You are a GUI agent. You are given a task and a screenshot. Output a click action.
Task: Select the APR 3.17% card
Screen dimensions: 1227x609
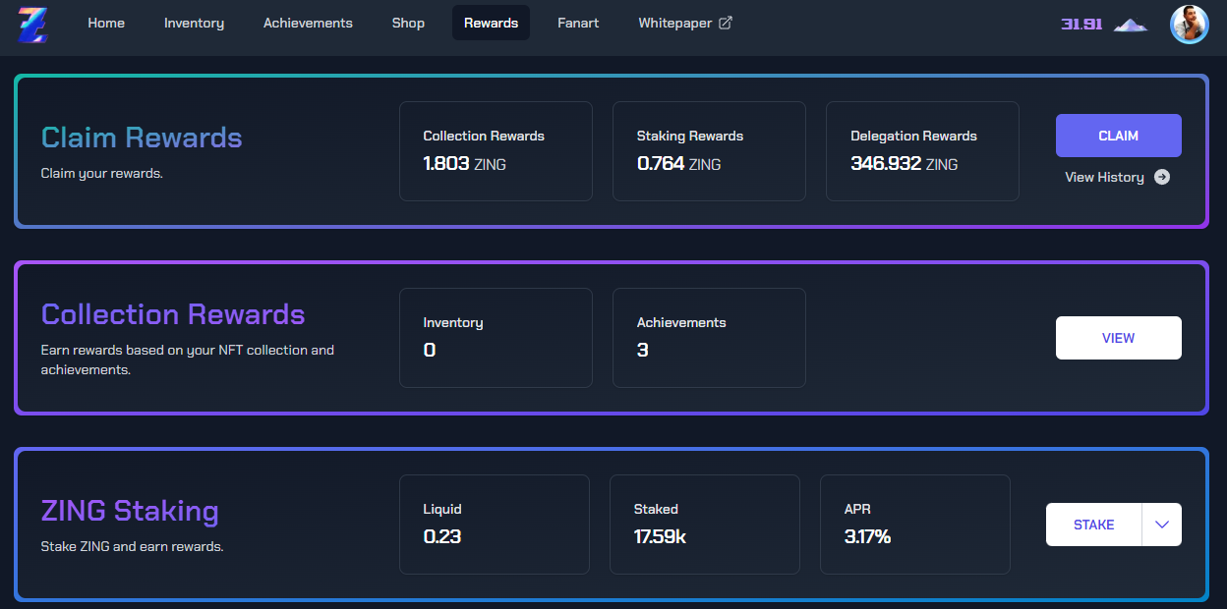tap(914, 525)
